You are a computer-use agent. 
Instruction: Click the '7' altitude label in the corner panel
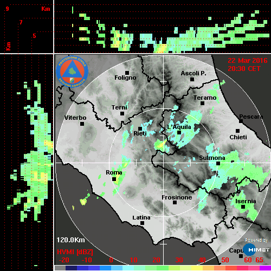pos(21,22)
